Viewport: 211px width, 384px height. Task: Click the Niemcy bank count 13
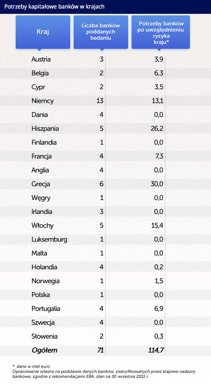point(100,101)
